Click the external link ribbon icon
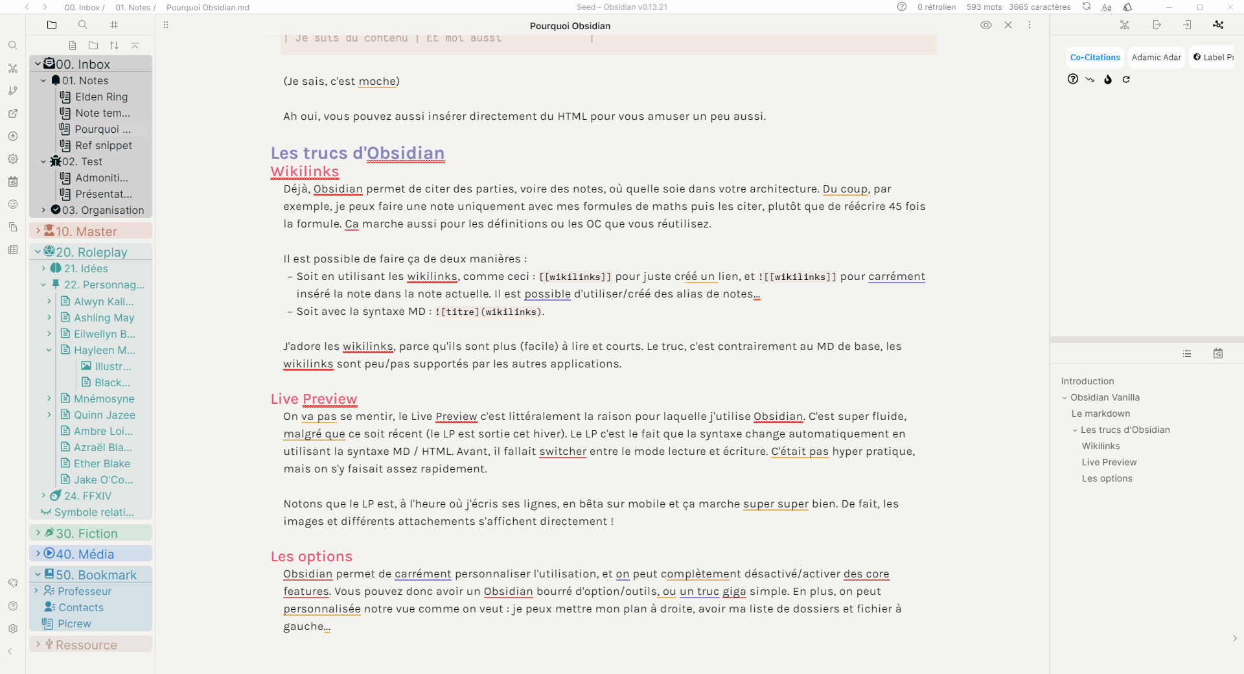Image resolution: width=1244 pixels, height=674 pixels. click(12, 113)
